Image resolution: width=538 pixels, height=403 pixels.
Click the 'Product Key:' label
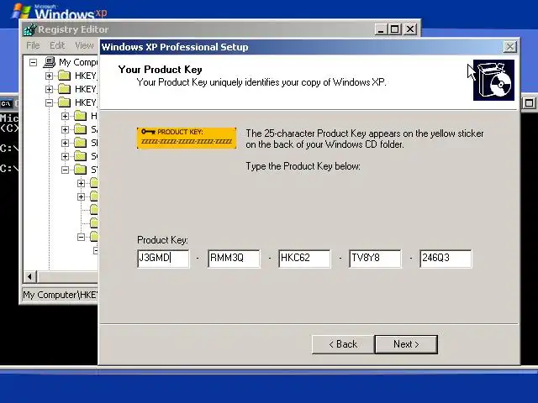point(162,240)
